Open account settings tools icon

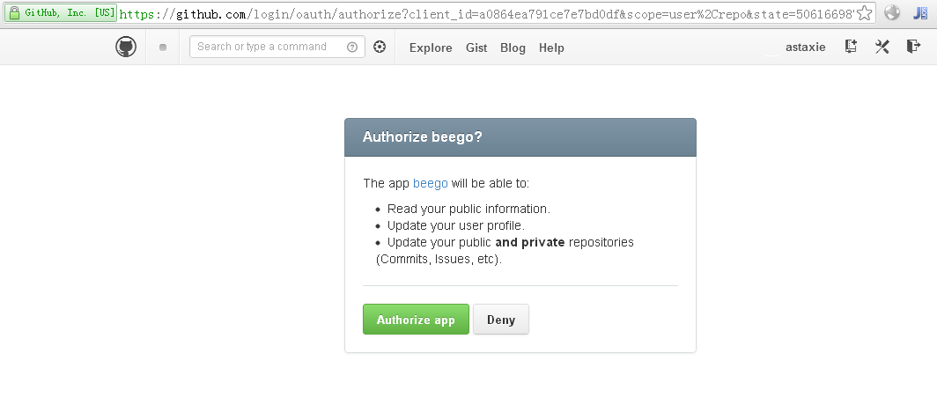[x=882, y=47]
